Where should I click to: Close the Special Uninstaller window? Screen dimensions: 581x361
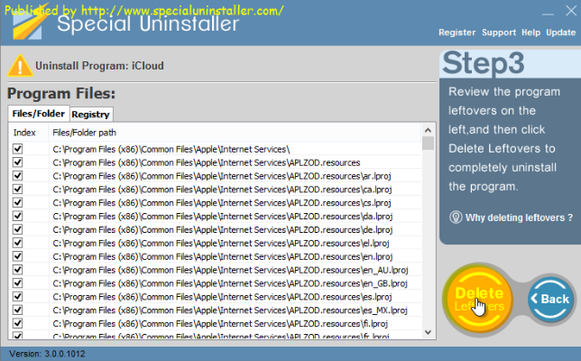pyautogui.click(x=571, y=11)
